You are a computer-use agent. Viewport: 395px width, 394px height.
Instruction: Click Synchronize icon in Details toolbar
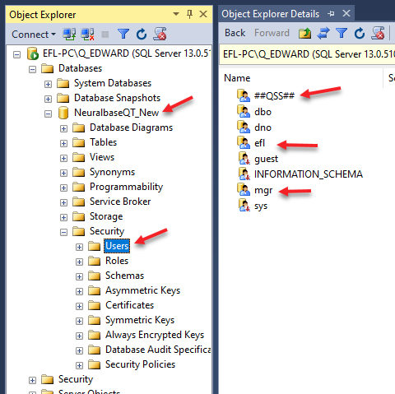click(x=323, y=34)
